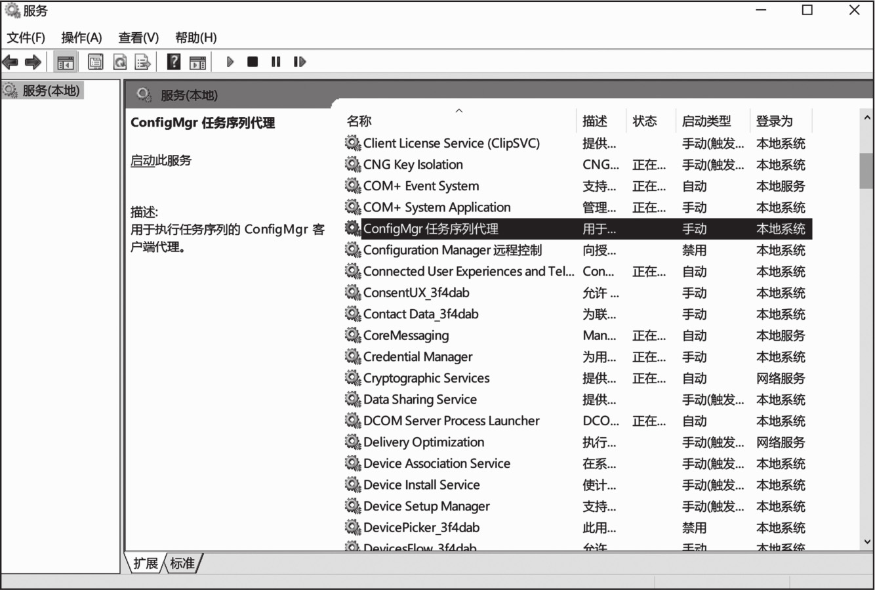Click the gear icon of Cryptographic Services
Viewport: 875px width, 590px height.
coord(353,377)
